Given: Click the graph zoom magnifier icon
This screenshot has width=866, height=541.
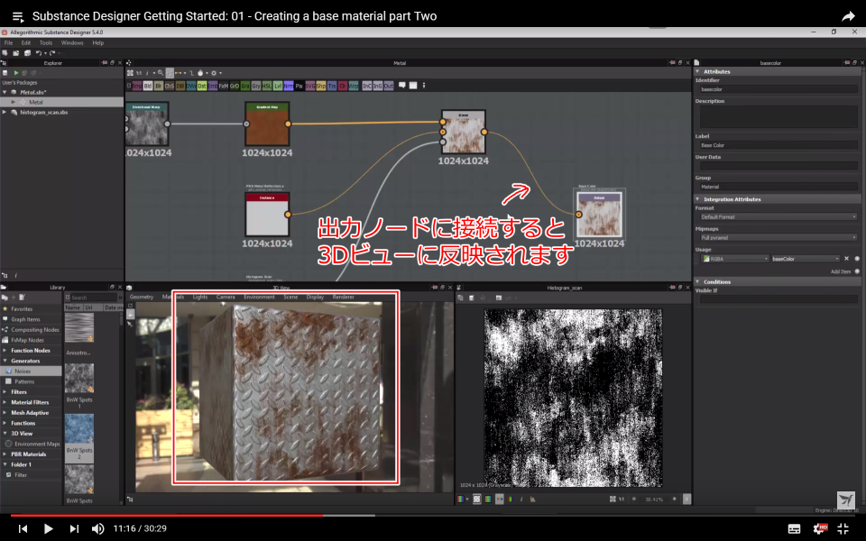Looking at the screenshot, I should pyautogui.click(x=161, y=73).
